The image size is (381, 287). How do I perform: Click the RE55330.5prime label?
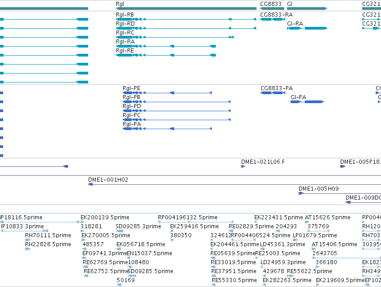tap(234, 280)
